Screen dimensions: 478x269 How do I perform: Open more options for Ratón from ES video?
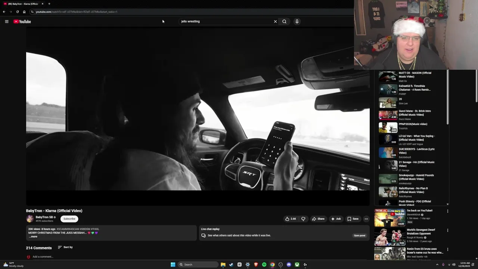coord(447,250)
